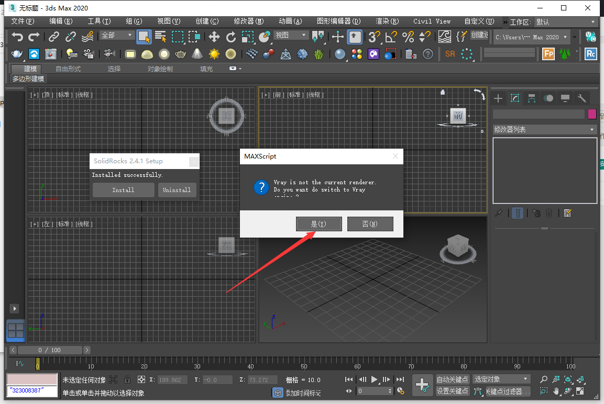
Task: Open the Create panel plus tab
Action: coord(498,98)
